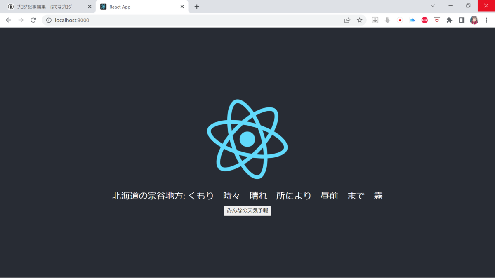The width and height of the screenshot is (495, 278).
Task: Restore down the Chrome window
Action: click(468, 6)
